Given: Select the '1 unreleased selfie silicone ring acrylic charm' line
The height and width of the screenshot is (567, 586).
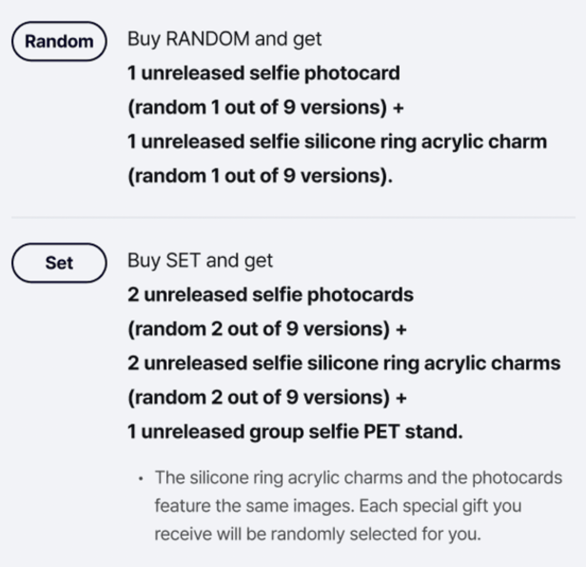Looking at the screenshot, I should click(337, 142).
